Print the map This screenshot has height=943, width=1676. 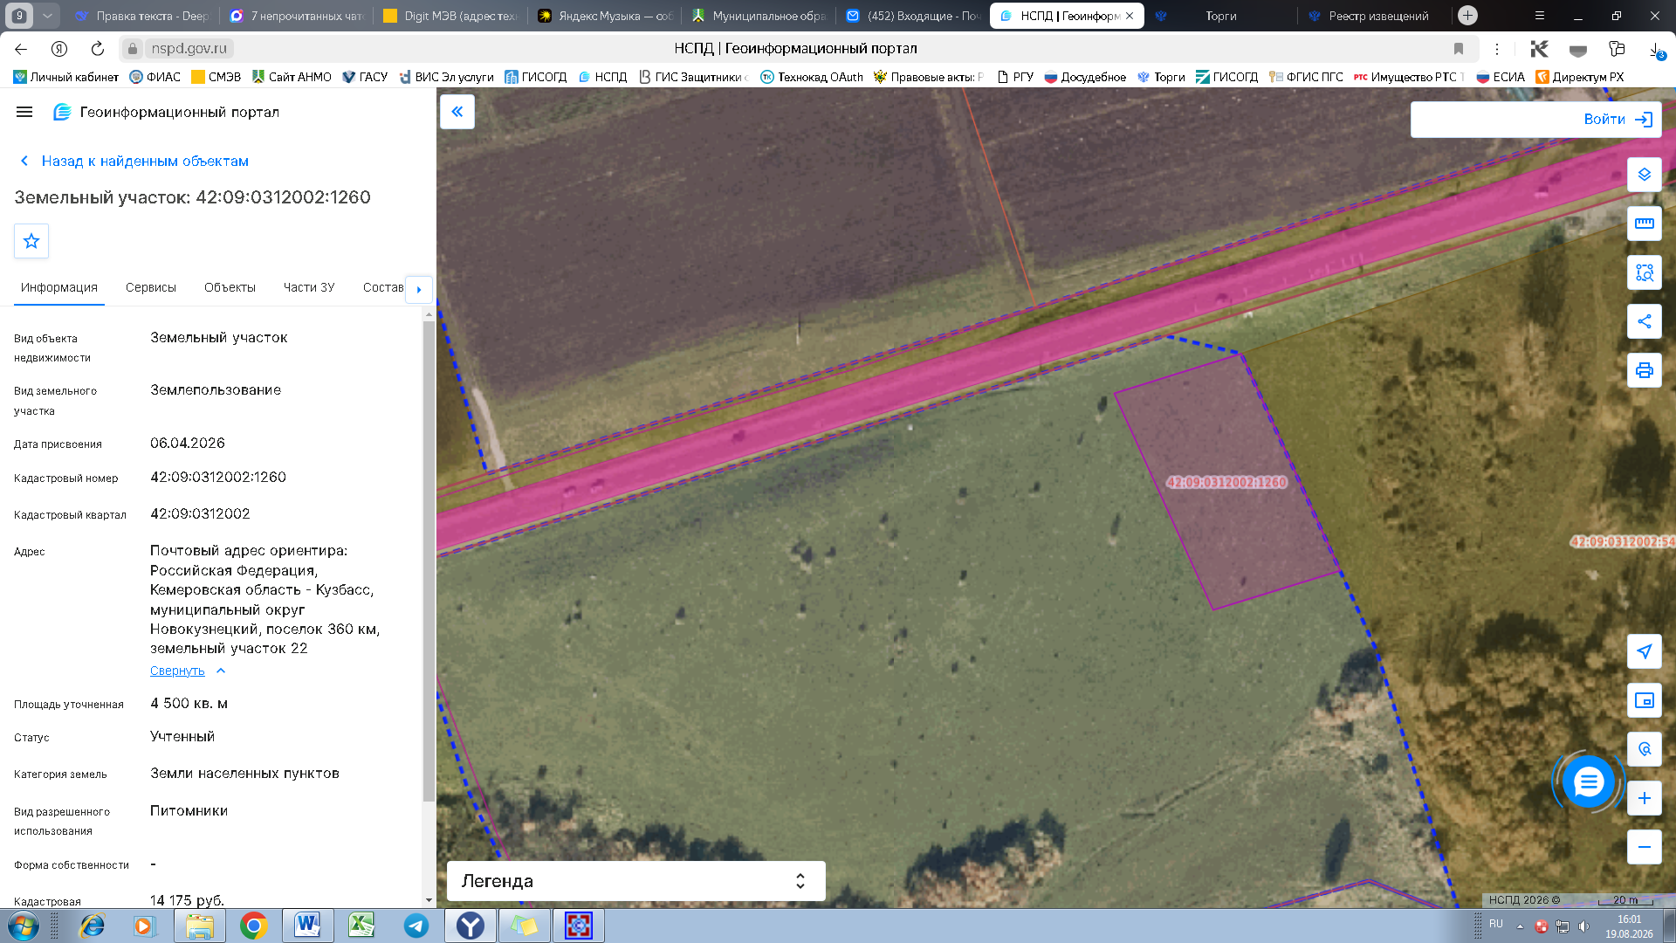(x=1645, y=370)
